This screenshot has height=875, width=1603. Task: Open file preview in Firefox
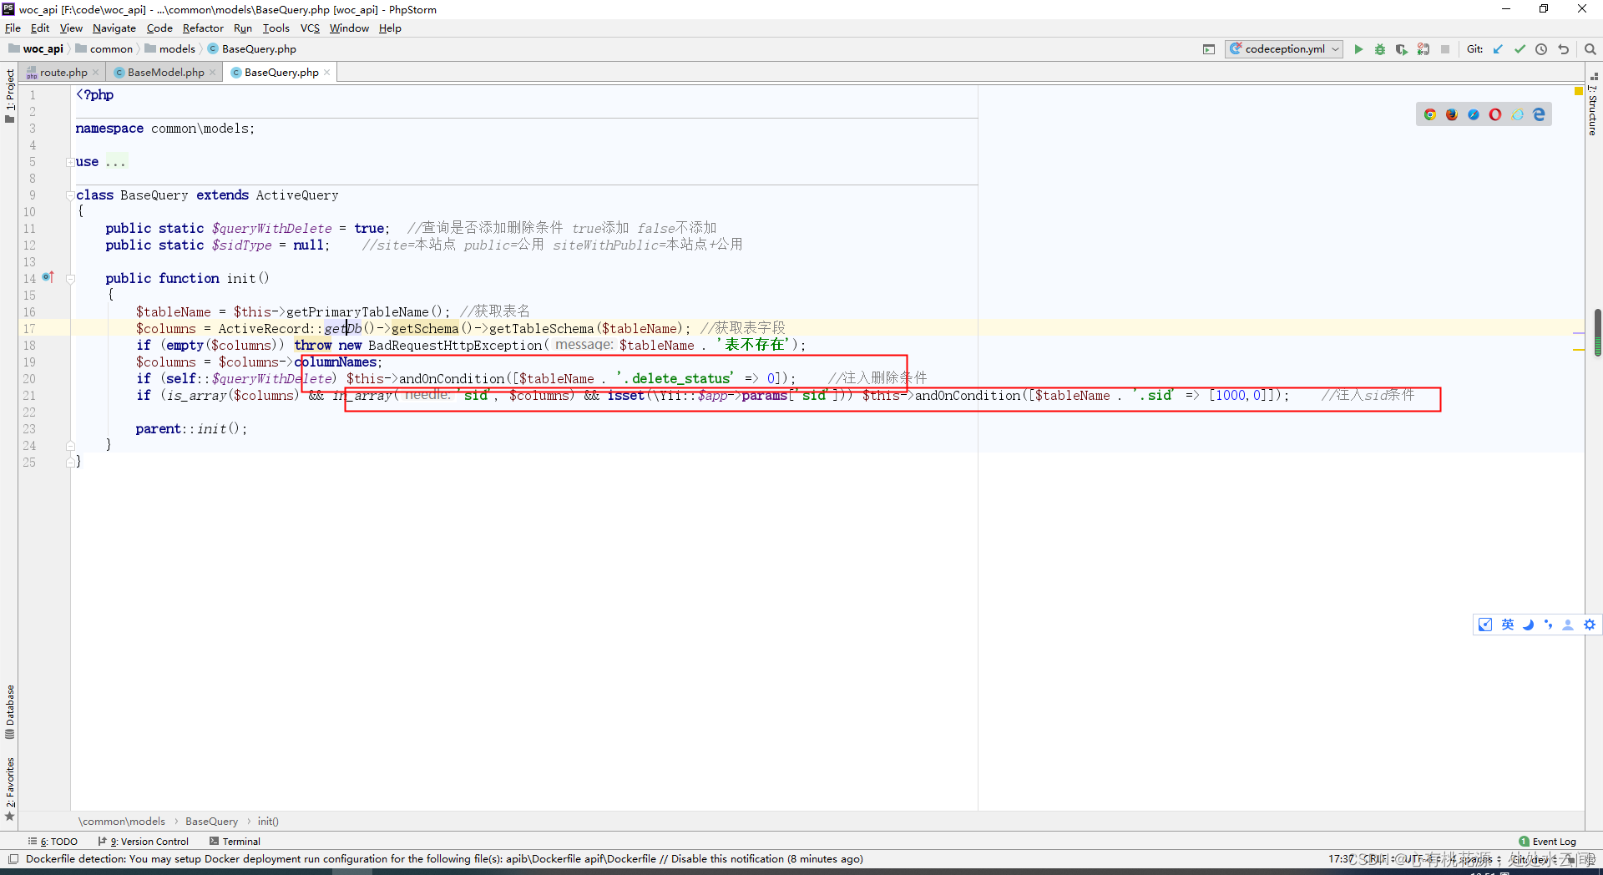[1452, 114]
